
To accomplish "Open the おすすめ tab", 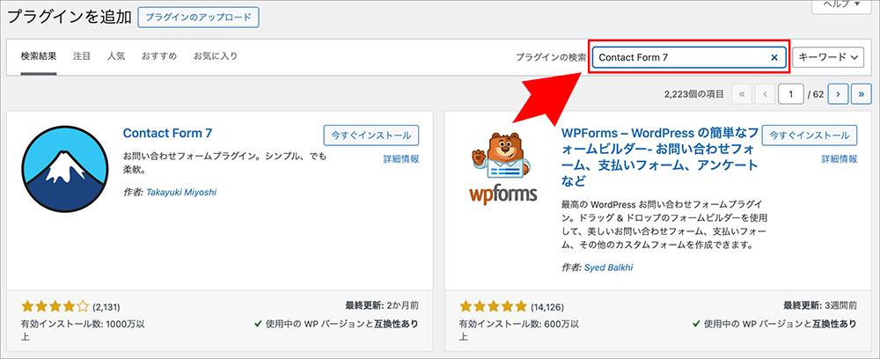I will point(159,56).
